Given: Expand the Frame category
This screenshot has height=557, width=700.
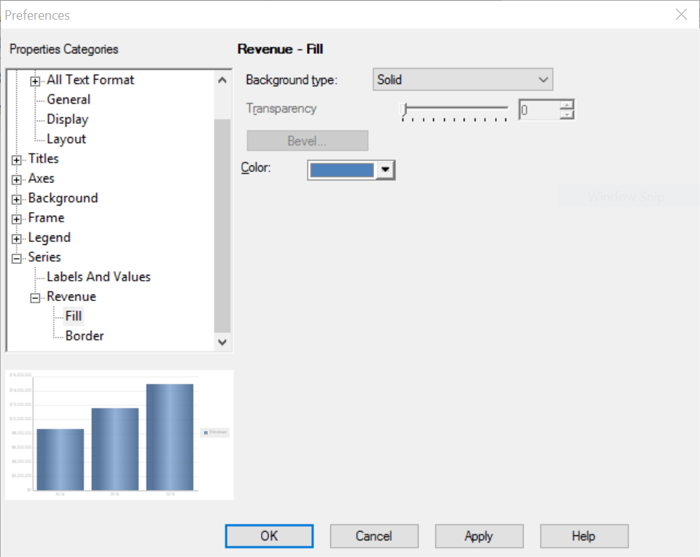Looking at the screenshot, I should click(16, 217).
